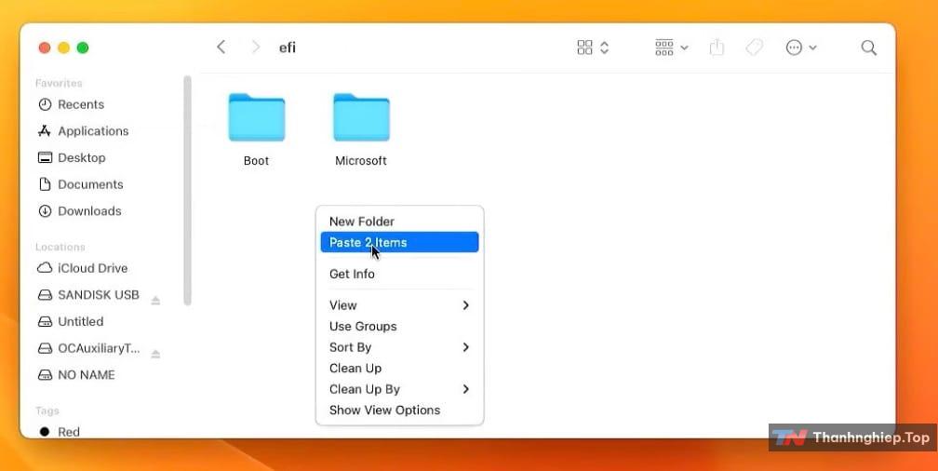The height and width of the screenshot is (471, 938).
Task: Choose Show View Options
Action: [399, 410]
